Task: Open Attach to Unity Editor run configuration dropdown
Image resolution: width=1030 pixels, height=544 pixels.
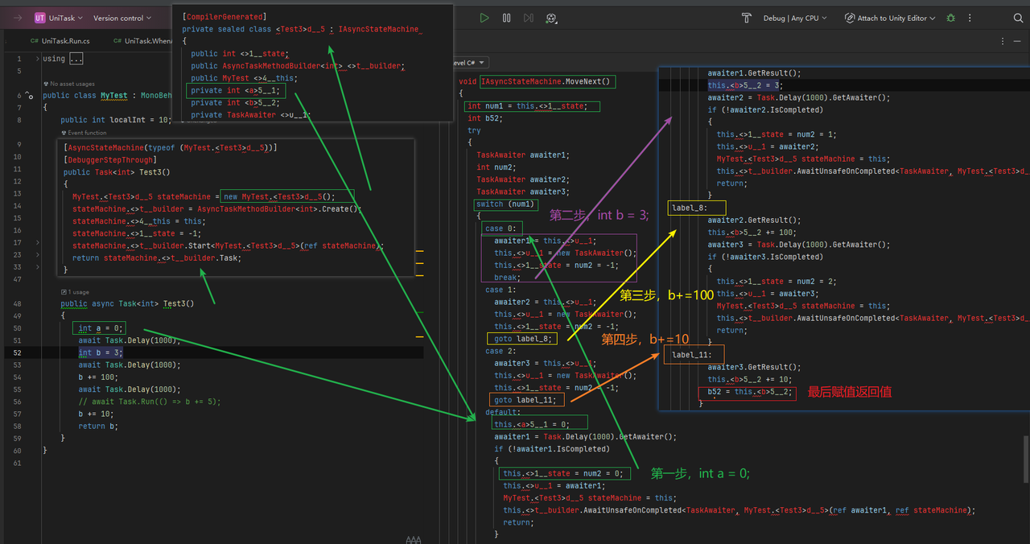Action: [x=890, y=18]
